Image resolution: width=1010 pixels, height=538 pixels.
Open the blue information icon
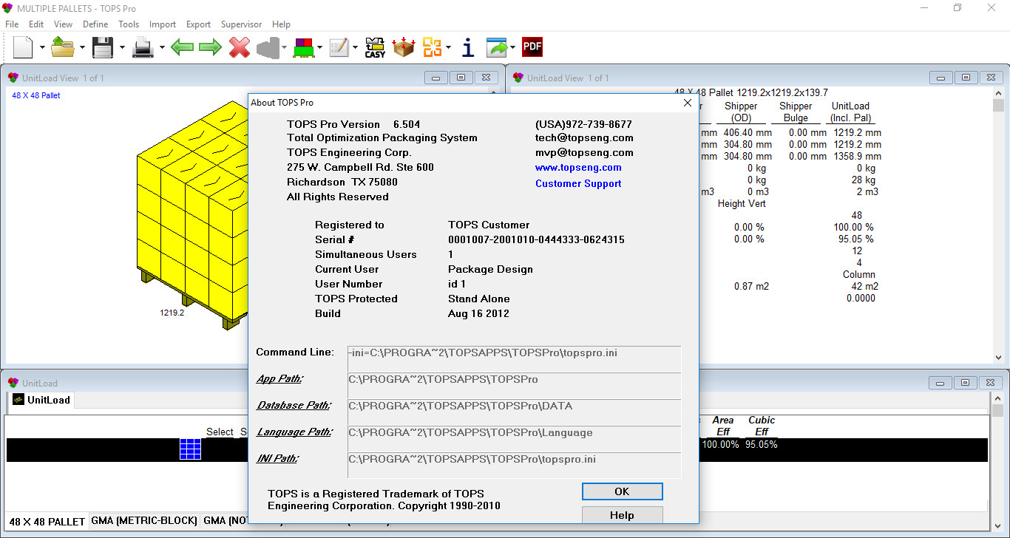467,48
